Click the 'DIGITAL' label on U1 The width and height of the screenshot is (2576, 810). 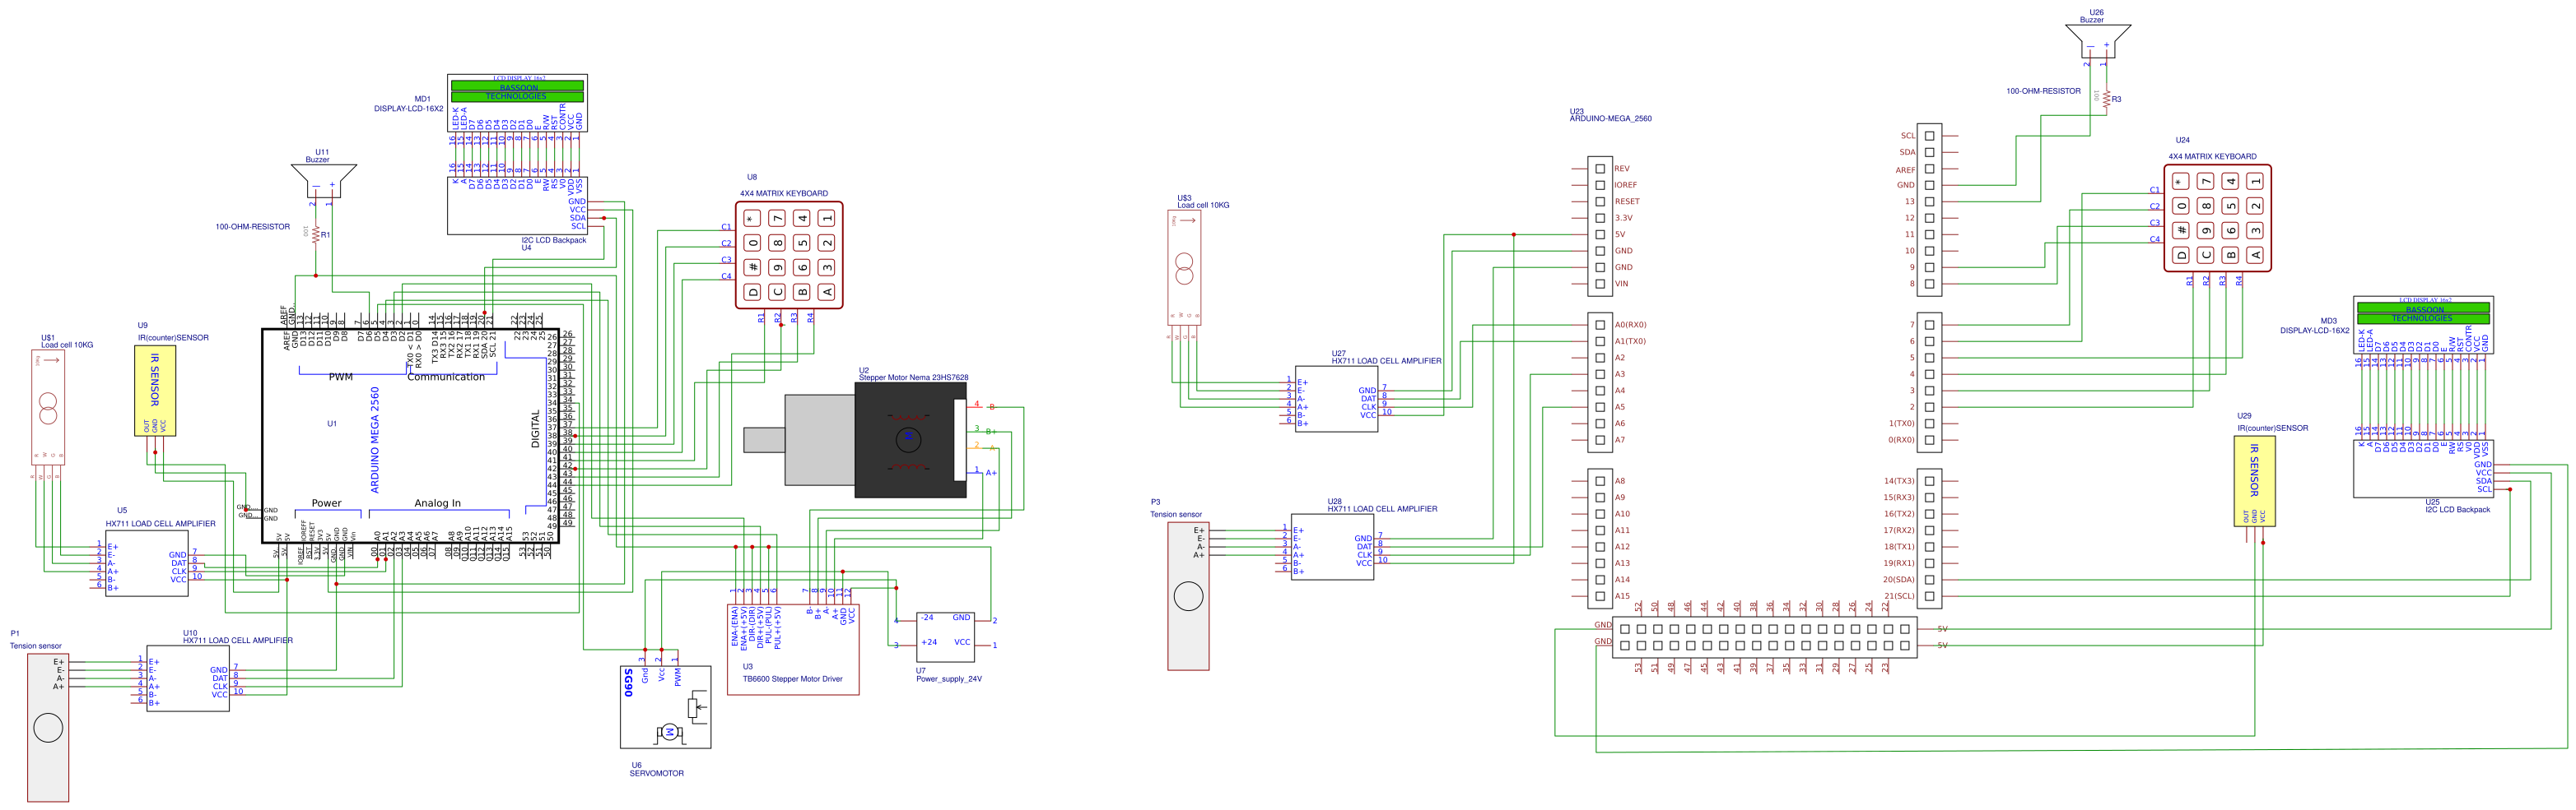click(535, 428)
